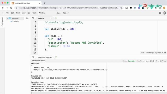Reload the Lambda console page

coord(11,8)
